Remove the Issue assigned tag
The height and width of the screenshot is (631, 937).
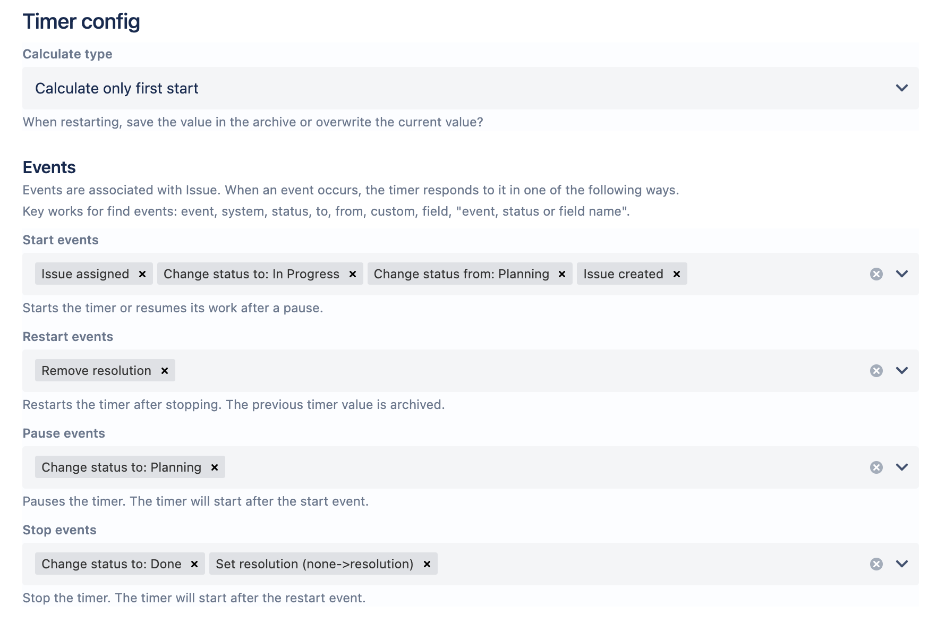(x=142, y=274)
